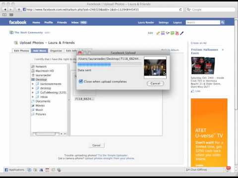This screenshot has width=238, height=178.
Task: Open the last shortcut icon in bottom bar
Action: pos(59,170)
